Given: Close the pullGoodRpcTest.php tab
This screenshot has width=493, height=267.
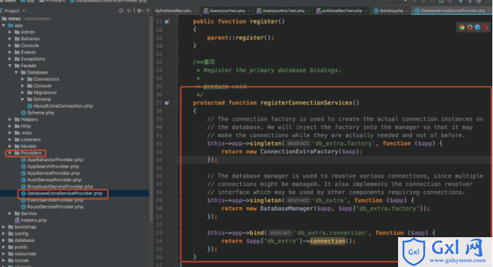Looking at the screenshot, I should (366, 11).
